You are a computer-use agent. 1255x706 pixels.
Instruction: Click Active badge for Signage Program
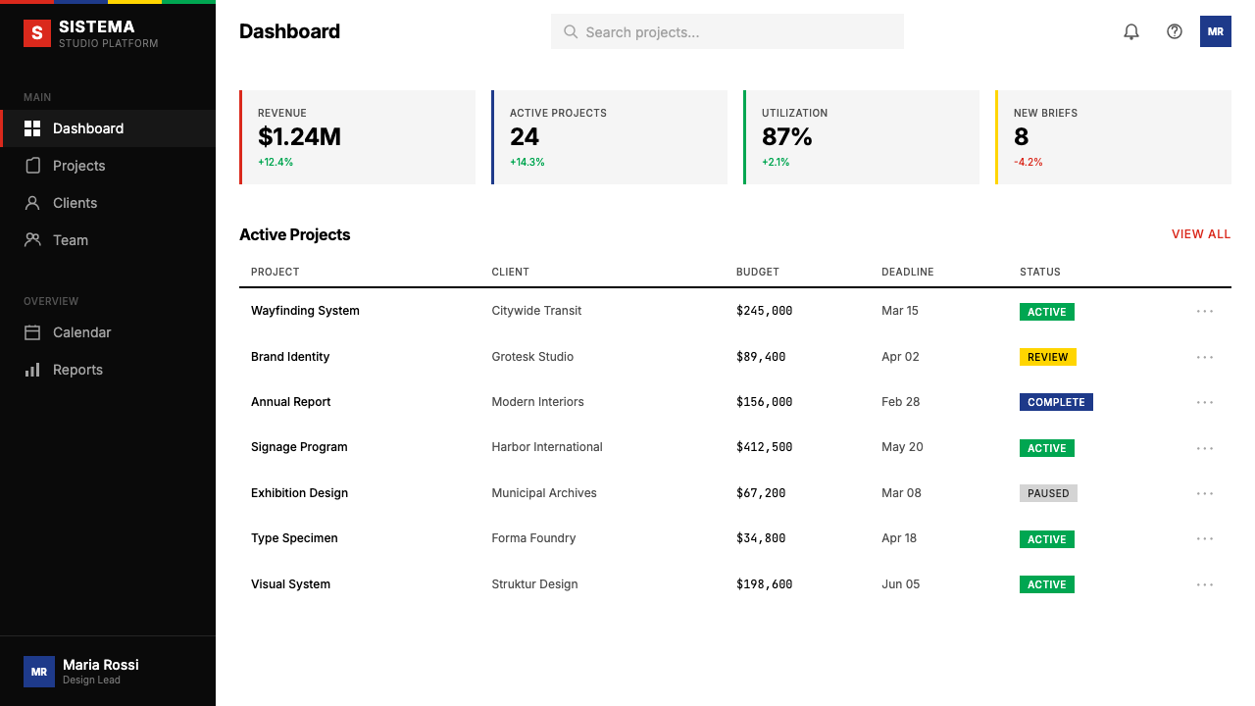point(1047,448)
